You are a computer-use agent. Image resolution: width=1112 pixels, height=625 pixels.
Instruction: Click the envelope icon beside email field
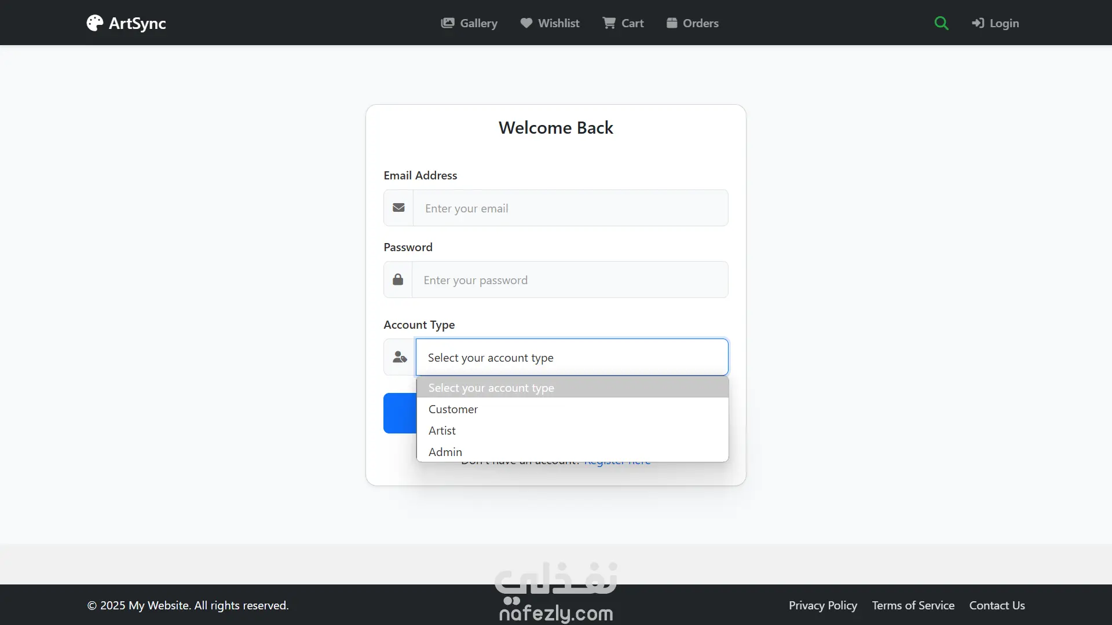point(398,208)
